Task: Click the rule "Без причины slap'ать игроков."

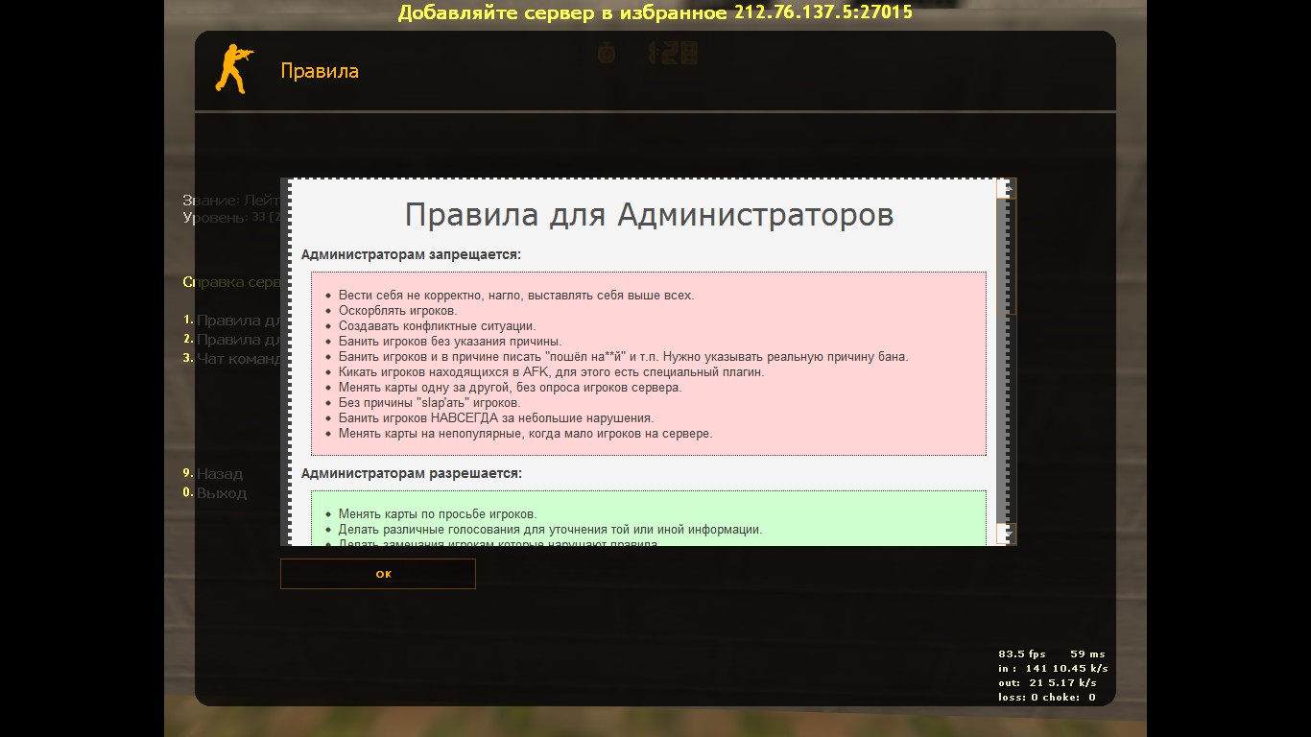Action: coord(430,403)
